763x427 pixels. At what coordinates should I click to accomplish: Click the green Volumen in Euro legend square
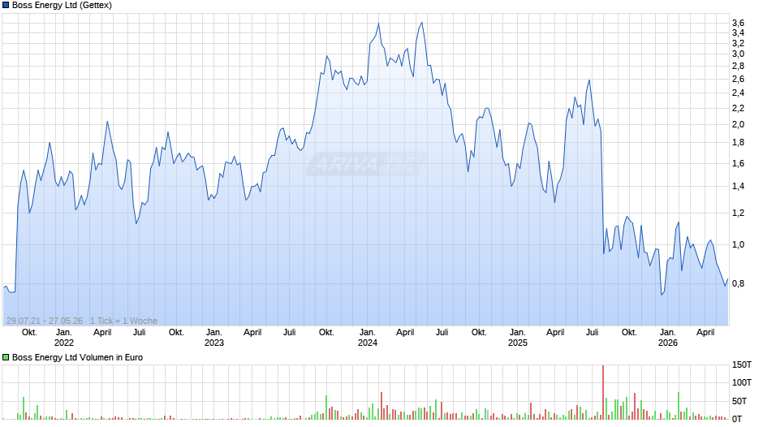coord(6,357)
